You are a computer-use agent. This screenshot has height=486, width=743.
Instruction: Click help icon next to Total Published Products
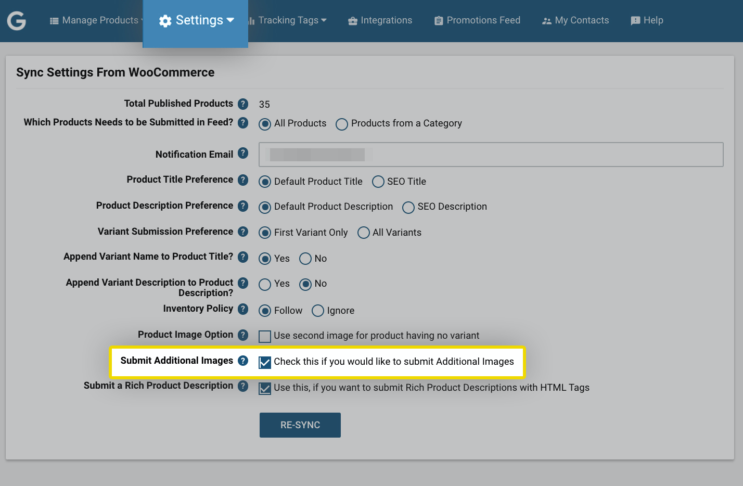pos(243,104)
